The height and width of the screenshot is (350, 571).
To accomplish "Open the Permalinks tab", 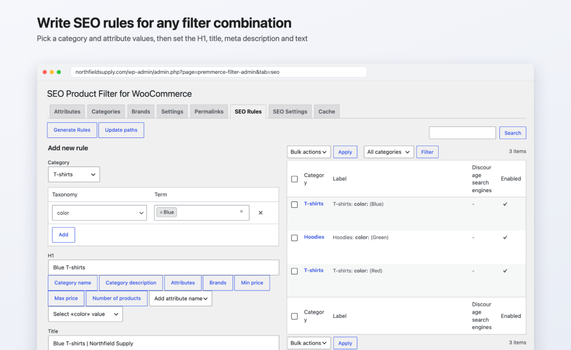I will coord(209,112).
